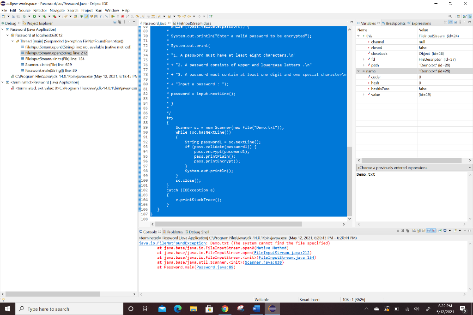Screen dimensions: 473x315
Task: Click the Windows taskbar search box
Action: (x=69, y=309)
